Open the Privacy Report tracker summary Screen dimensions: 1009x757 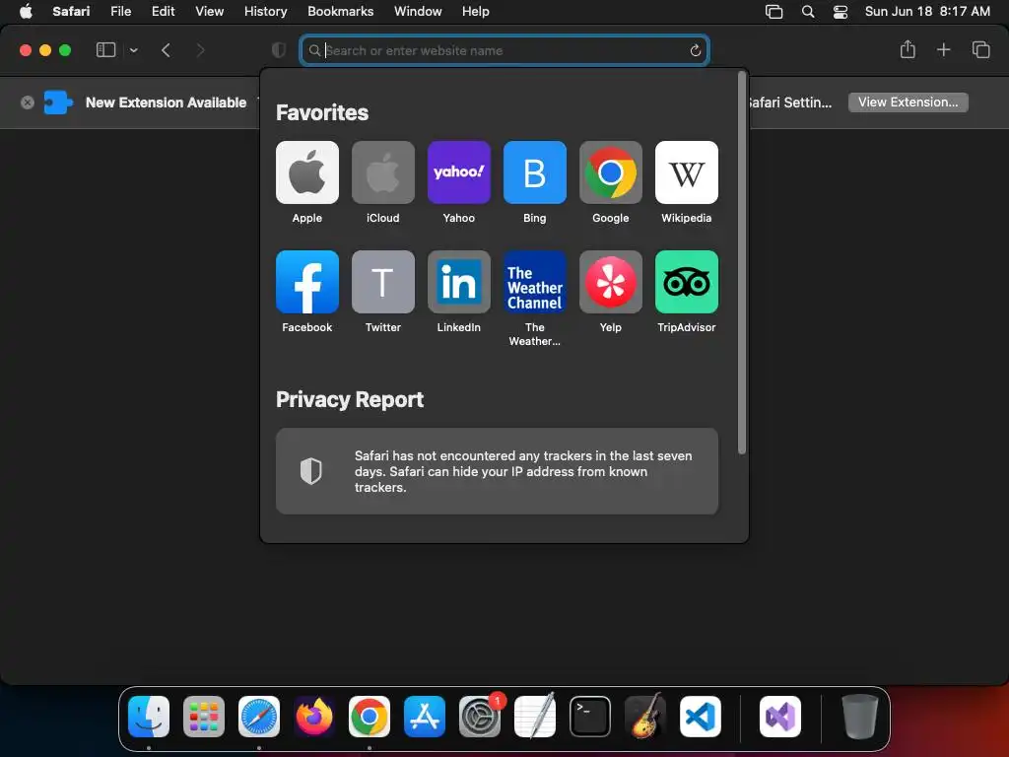tap(497, 471)
